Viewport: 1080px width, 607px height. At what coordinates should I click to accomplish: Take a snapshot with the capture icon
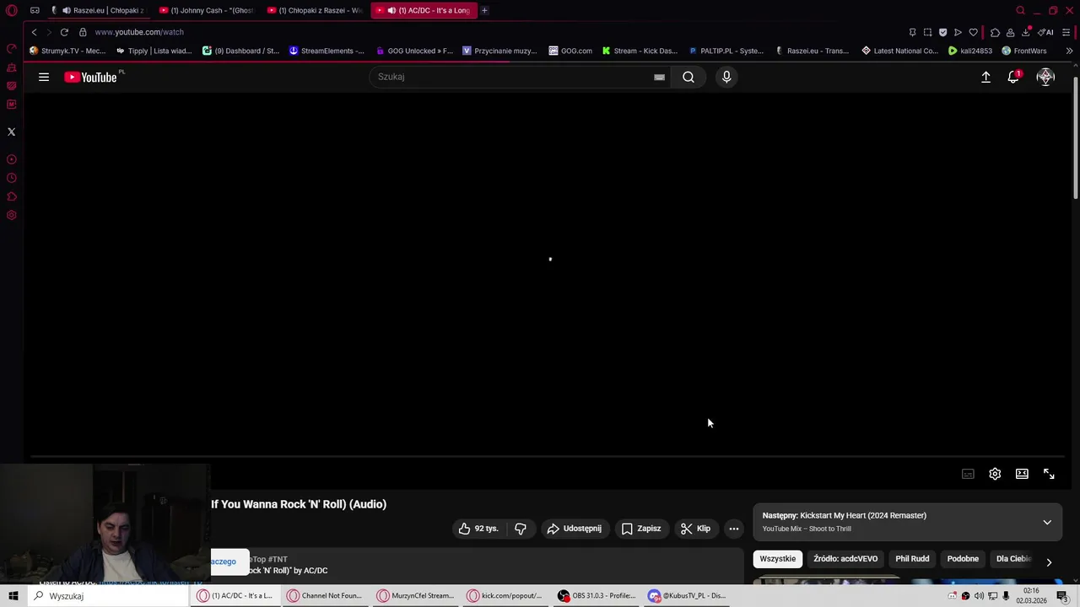[927, 32]
